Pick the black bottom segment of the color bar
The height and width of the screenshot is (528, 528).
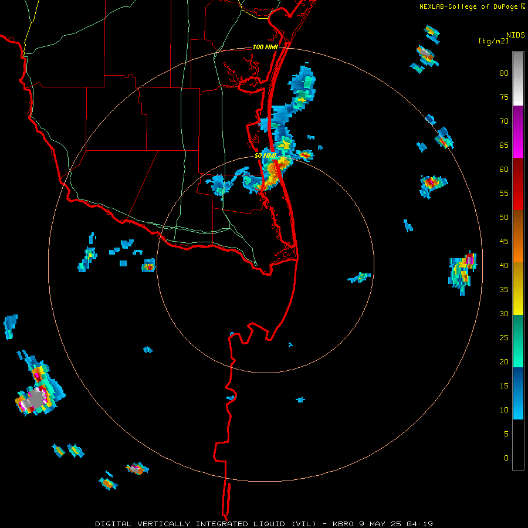click(x=518, y=445)
